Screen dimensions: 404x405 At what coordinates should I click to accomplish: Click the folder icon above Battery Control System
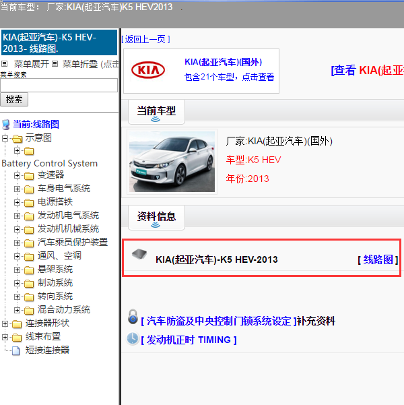[29, 151]
